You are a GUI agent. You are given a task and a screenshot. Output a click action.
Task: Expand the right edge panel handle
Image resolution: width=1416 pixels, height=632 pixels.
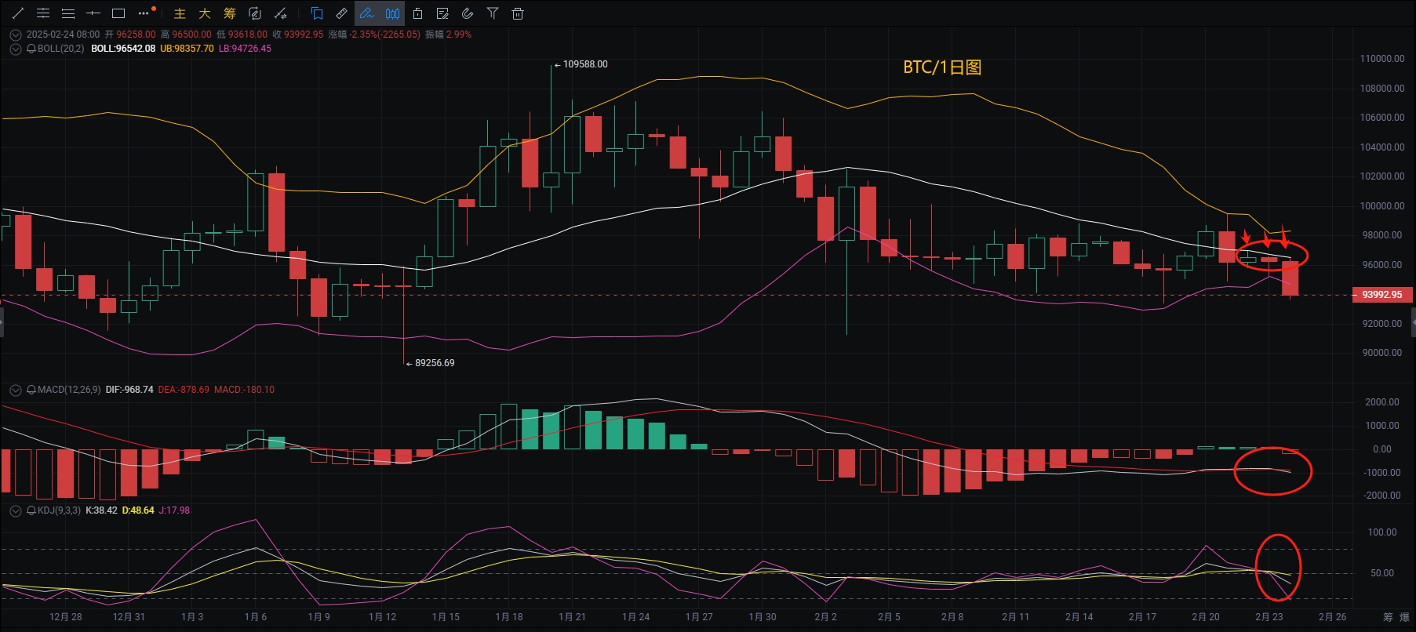[x=1414, y=322]
